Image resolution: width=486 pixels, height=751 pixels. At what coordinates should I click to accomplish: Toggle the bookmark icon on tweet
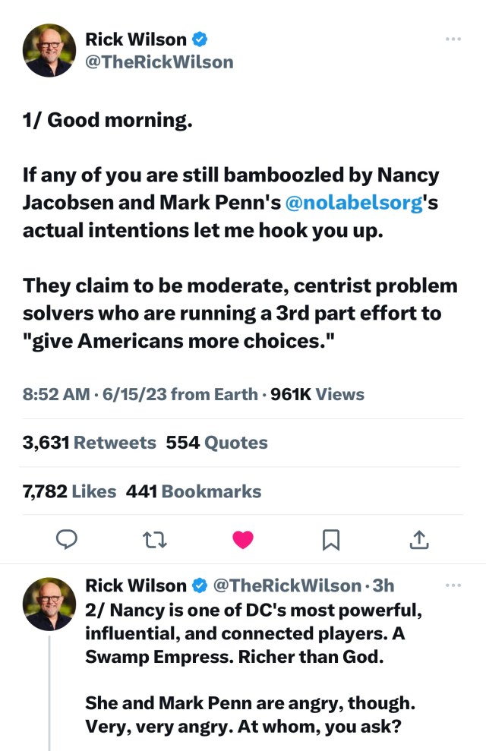[x=330, y=540]
